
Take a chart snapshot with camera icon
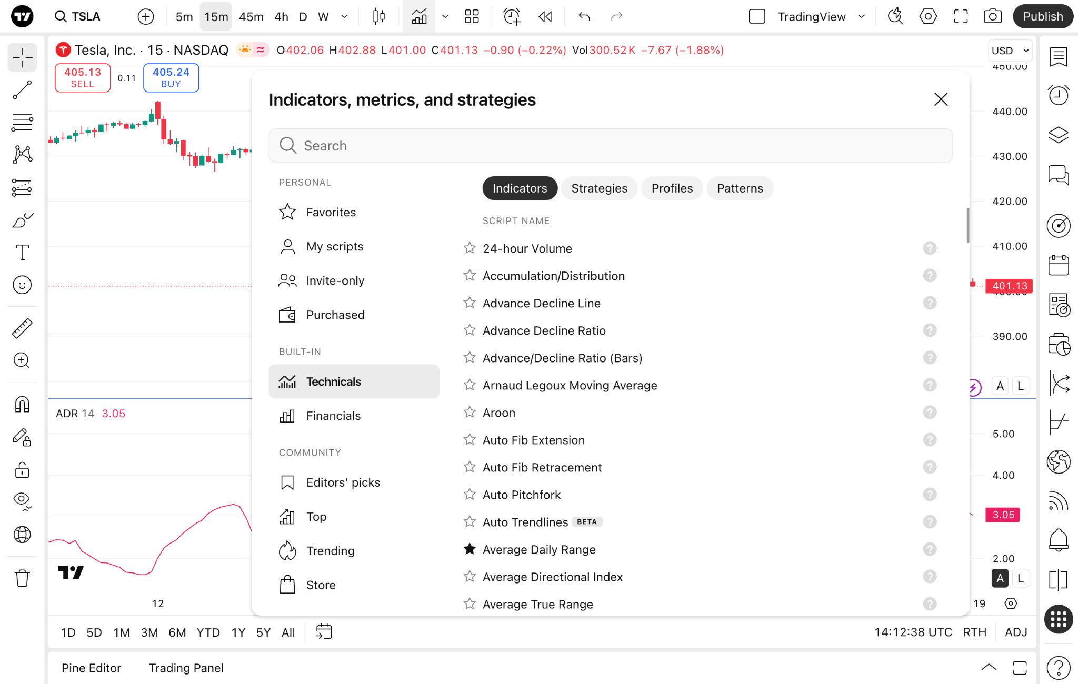pyautogui.click(x=992, y=17)
